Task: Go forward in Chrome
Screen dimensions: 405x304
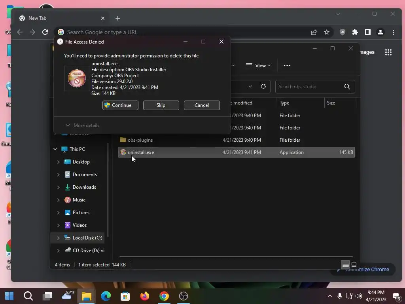Action: pos(32,32)
